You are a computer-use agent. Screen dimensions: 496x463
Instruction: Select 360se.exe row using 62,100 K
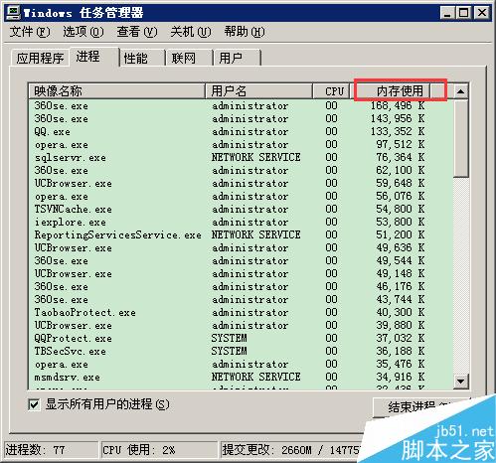pyautogui.click(x=241, y=170)
